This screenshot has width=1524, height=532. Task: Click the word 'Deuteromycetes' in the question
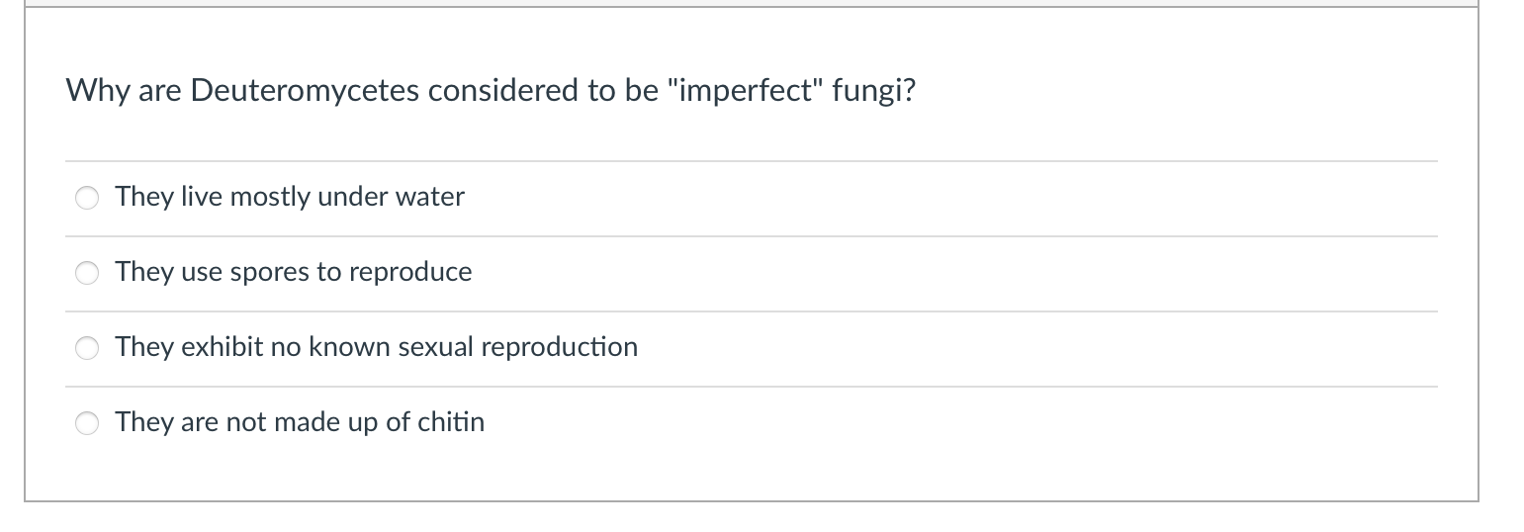[305, 91]
